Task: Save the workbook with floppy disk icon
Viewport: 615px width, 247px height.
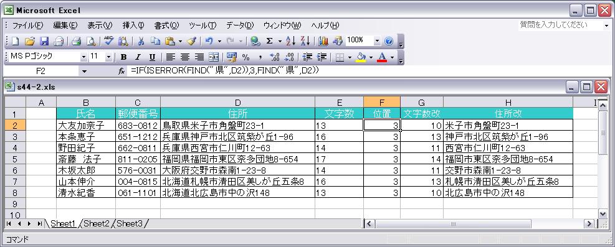Action: (x=44, y=40)
